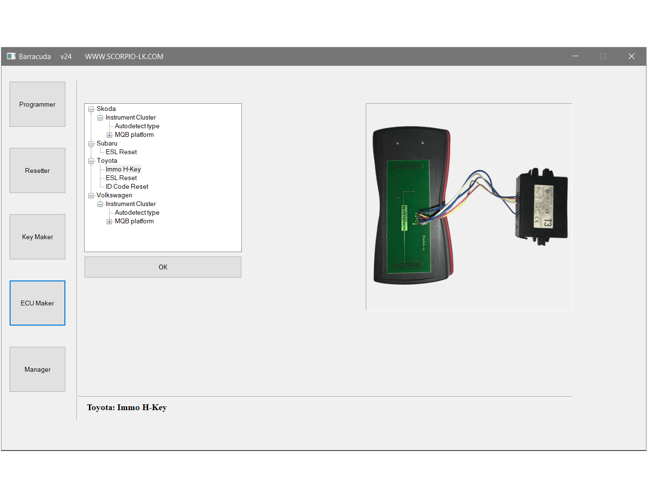Open the Programmer section

(x=37, y=104)
